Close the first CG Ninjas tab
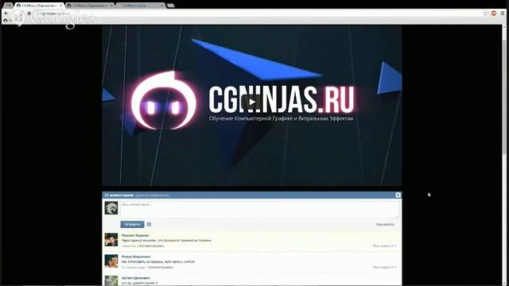 pos(60,6)
